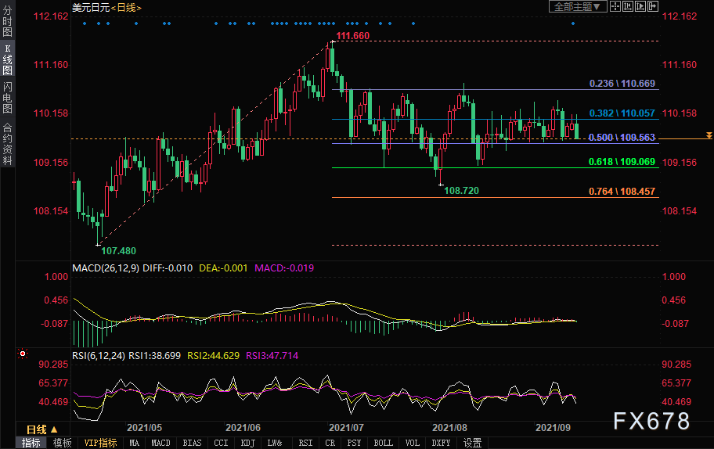Click the yellow arrow marker on right price axis
The height and width of the screenshot is (449, 714).
point(709,135)
